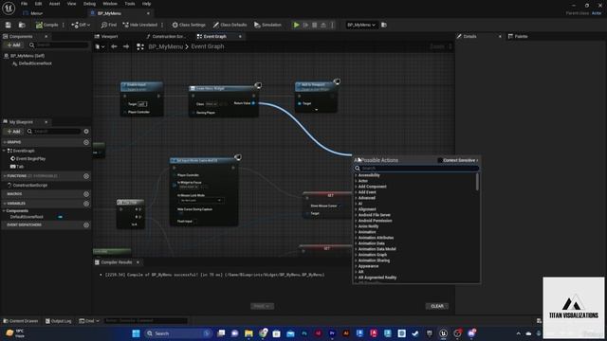Viewport: 607px width, 341px height.
Task: Click BP_MyMenu in the graph breadcrumb
Action: point(166,46)
